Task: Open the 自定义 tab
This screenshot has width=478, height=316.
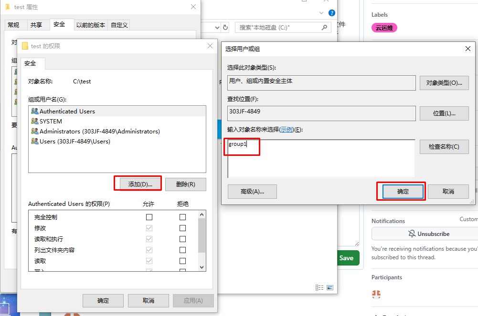Action: [119, 25]
